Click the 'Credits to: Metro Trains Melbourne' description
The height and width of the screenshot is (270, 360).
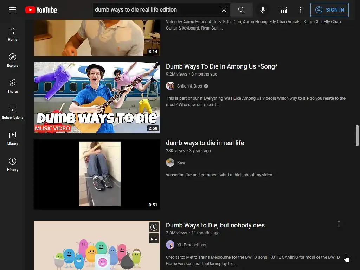tap(253, 261)
